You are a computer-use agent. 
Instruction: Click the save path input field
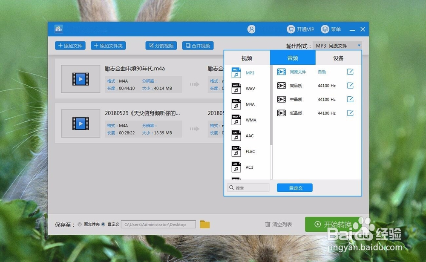(x=158, y=224)
